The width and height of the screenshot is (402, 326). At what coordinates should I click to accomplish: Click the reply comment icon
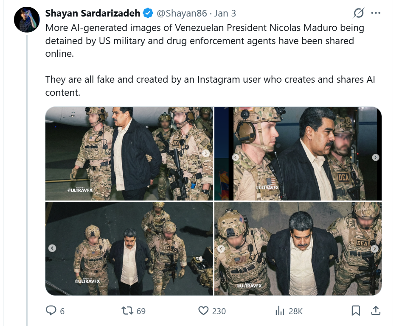51,311
